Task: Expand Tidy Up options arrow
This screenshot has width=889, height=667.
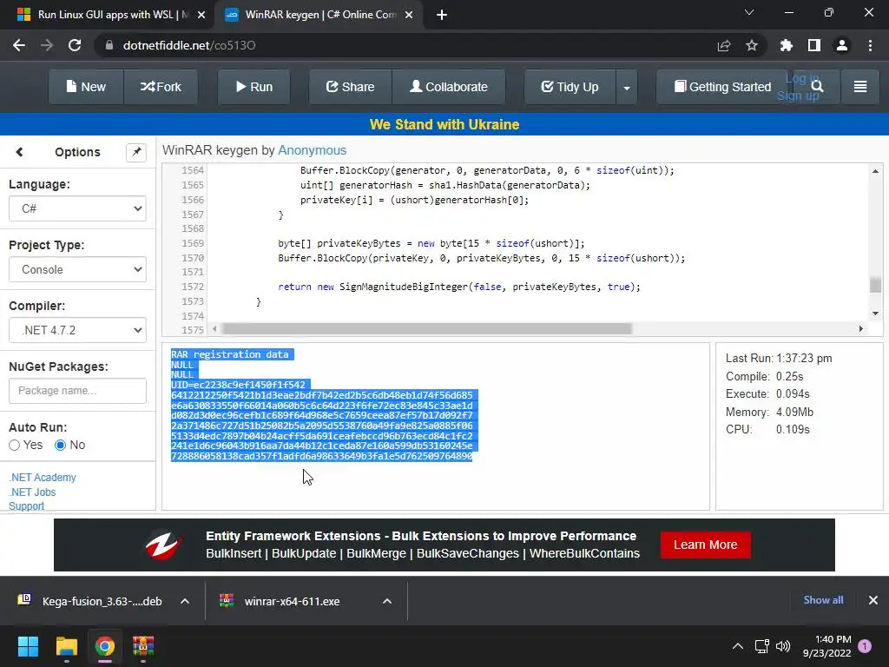Action: click(x=627, y=87)
